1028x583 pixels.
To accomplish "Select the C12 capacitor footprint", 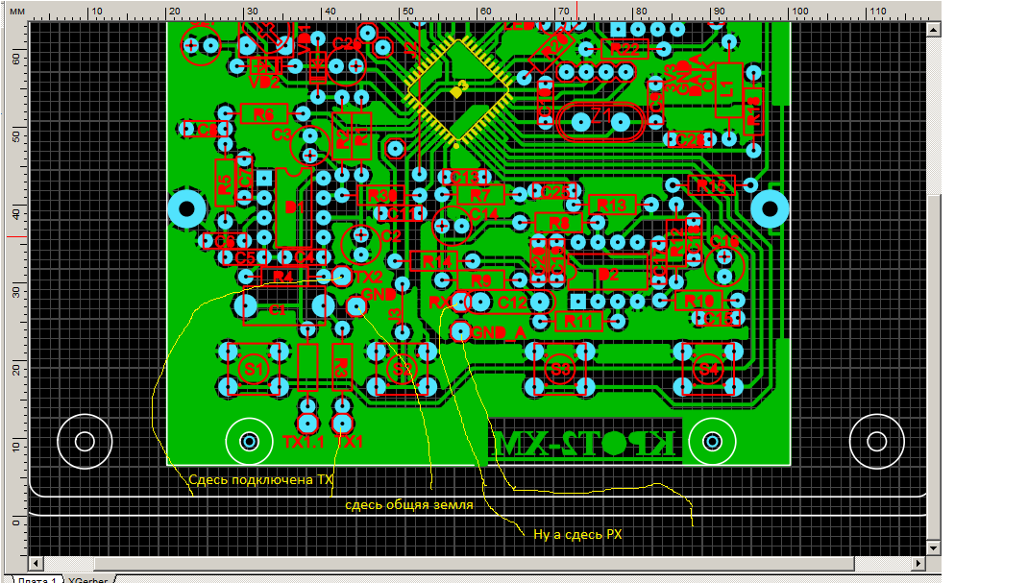I will pos(511,302).
